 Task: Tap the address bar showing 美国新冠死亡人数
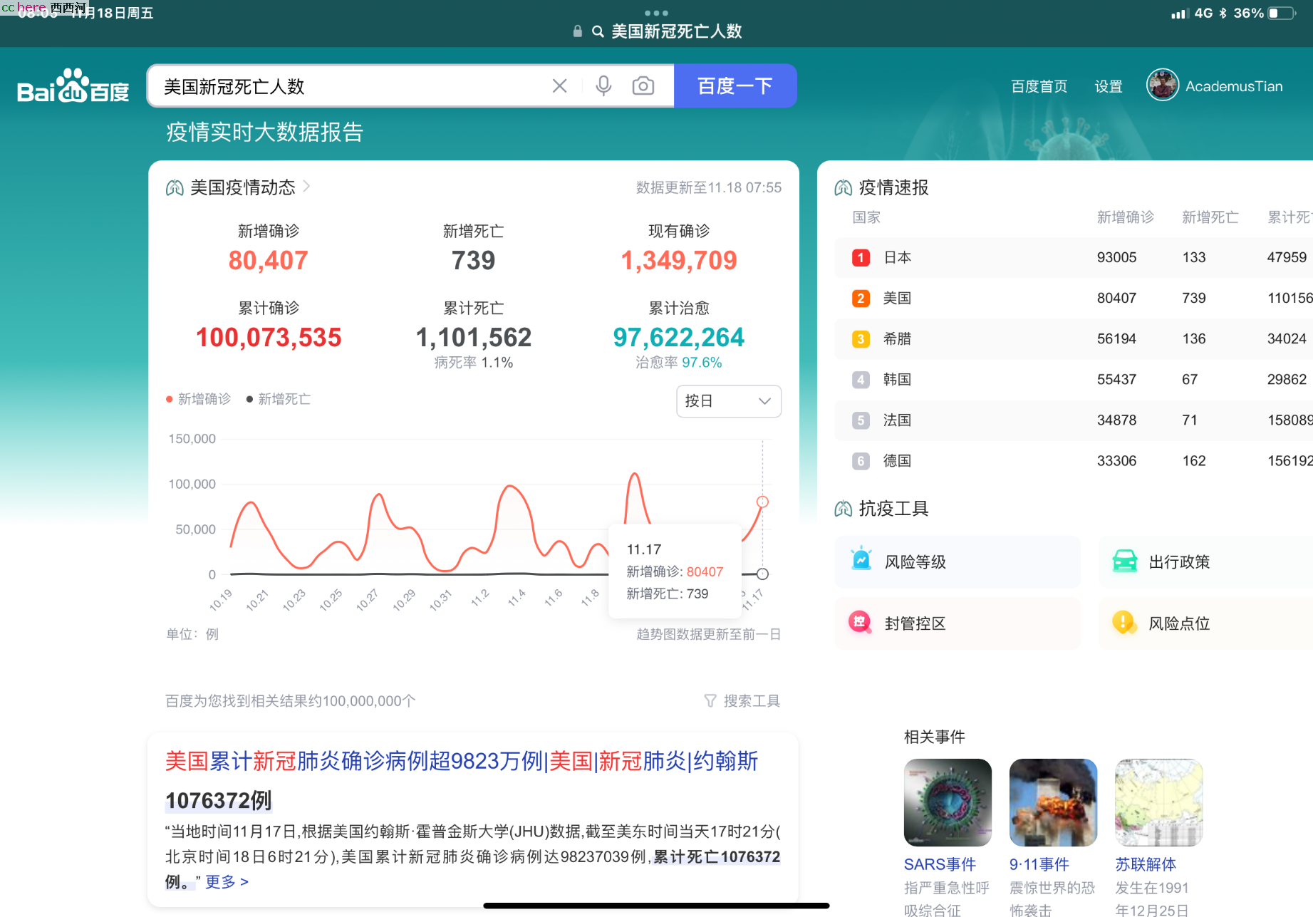click(657, 31)
